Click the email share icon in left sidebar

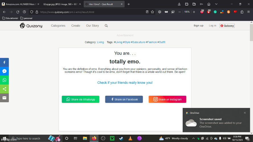pyautogui.click(x=4, y=98)
